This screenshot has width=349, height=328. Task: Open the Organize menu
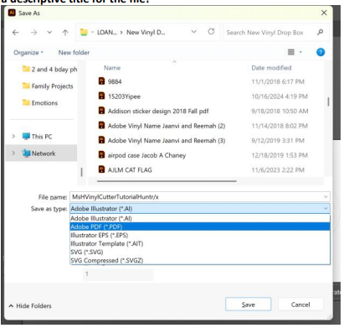tap(28, 53)
